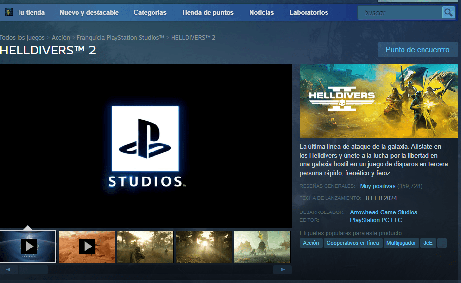This screenshot has width=461, height=283.
Task: Select the Acción tag
Action: coord(311,243)
